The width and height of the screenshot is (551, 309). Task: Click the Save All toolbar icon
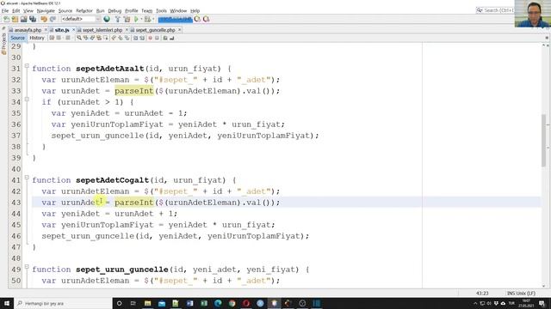pyautogui.click(x=33, y=19)
